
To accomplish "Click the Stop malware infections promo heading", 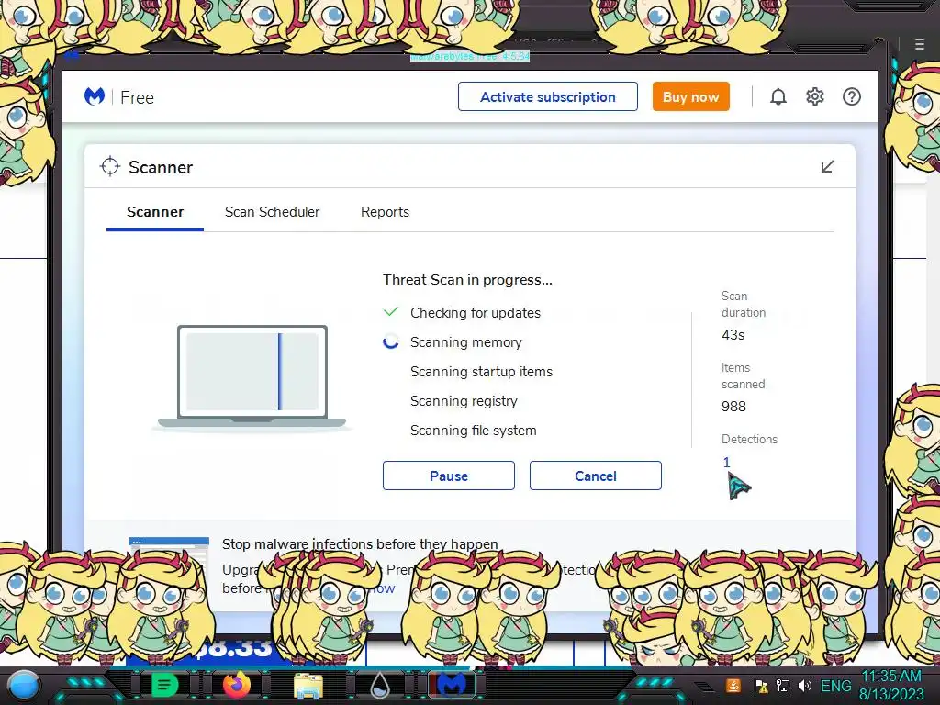I will point(360,543).
